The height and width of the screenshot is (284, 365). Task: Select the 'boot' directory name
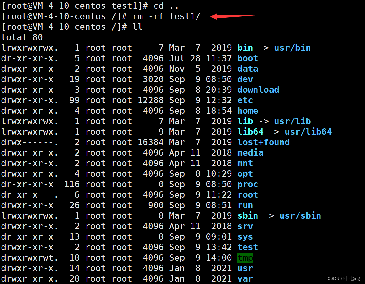(248, 58)
